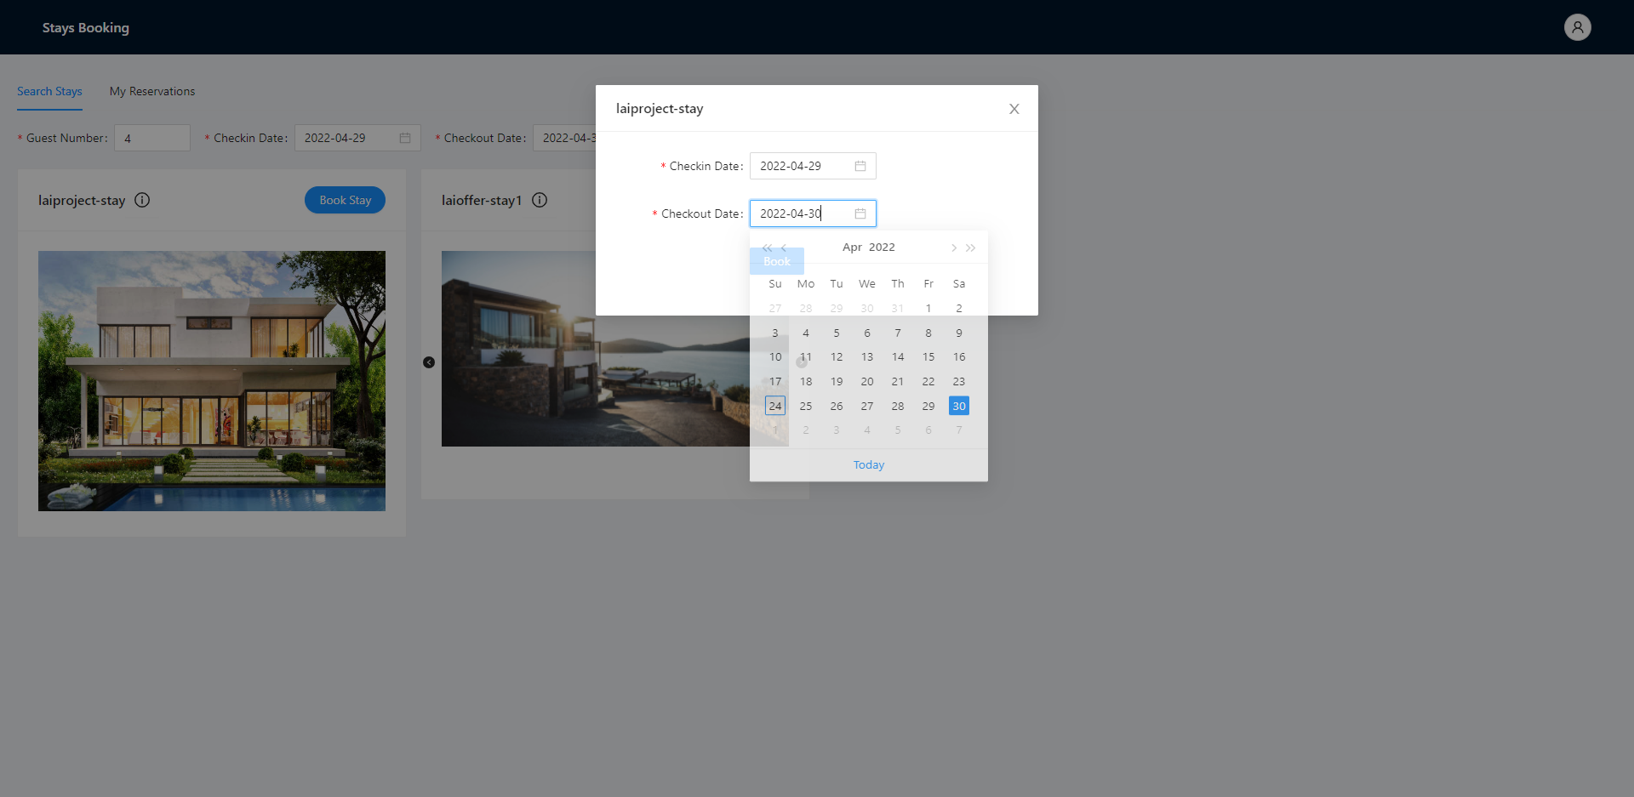This screenshot has height=797, width=1634.
Task: Click the calendar icon in the search Checkin Date field
Action: coord(406,137)
